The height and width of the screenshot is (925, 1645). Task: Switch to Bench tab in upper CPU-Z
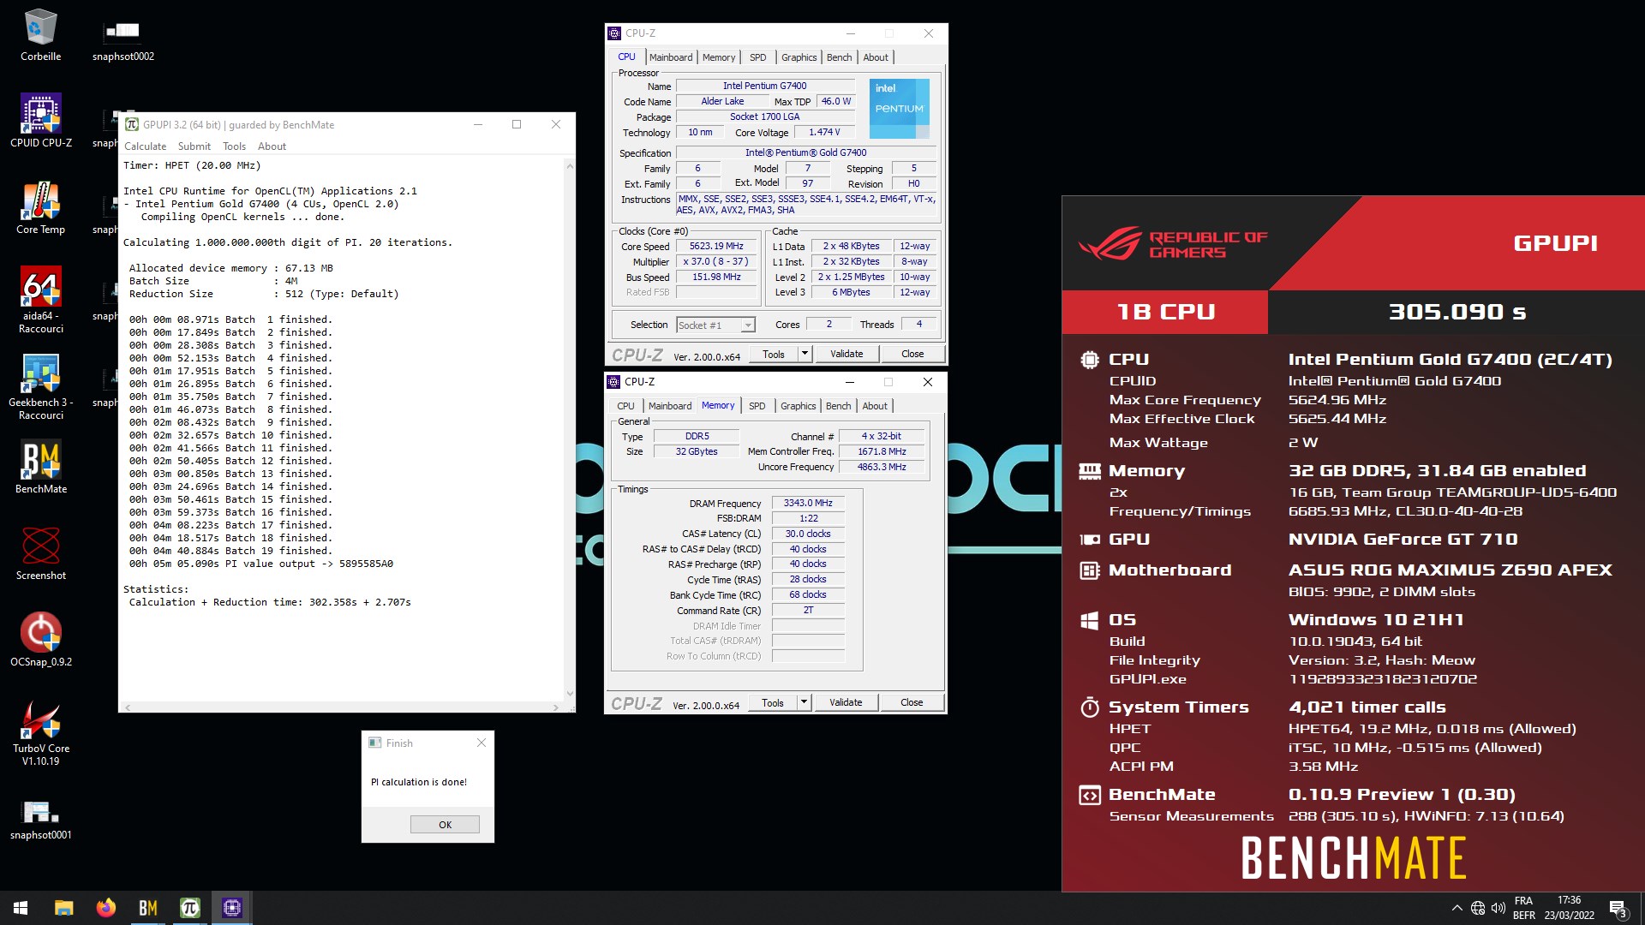point(839,57)
